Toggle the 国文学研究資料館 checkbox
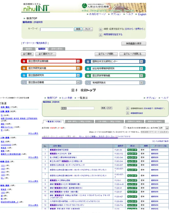The width and height of the screenshot is (169, 213). [x=24, y=68]
